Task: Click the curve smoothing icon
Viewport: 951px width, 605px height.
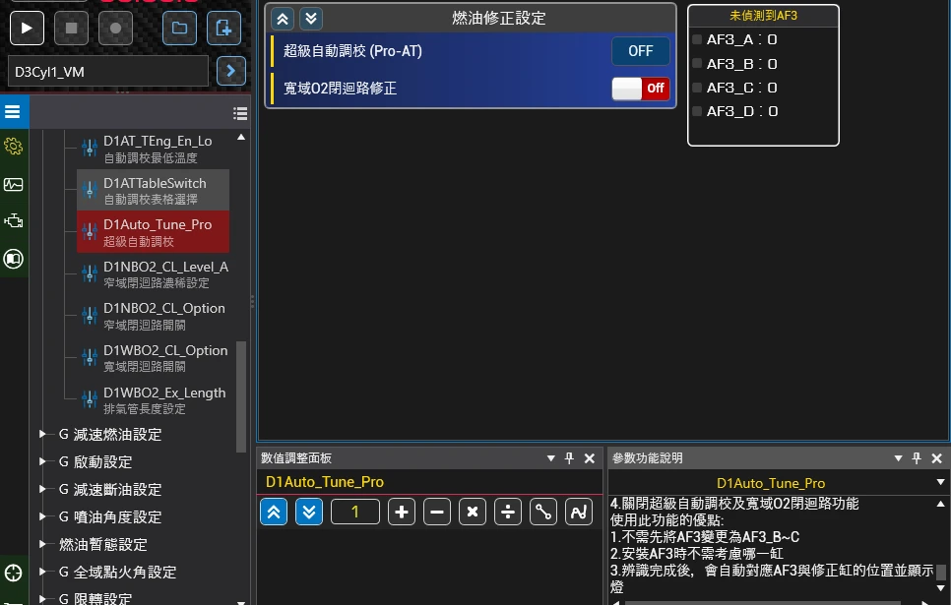Action: [x=579, y=513]
